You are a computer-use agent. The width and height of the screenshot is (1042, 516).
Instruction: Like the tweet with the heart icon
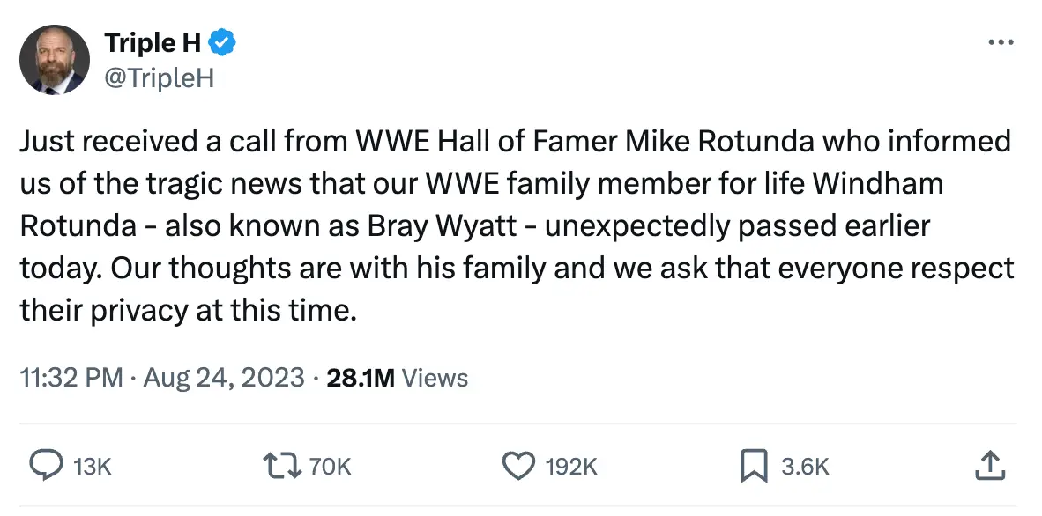pyautogui.click(x=518, y=466)
